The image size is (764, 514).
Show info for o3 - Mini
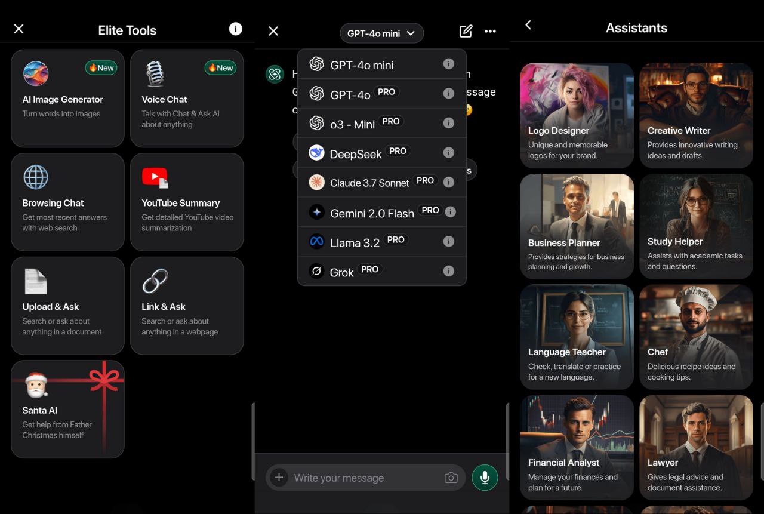[449, 123]
